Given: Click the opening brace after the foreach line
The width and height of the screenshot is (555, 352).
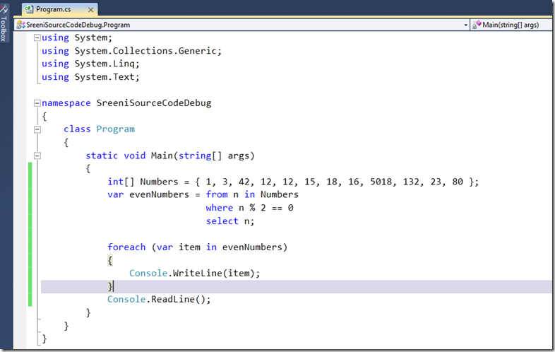Looking at the screenshot, I should pyautogui.click(x=110, y=261).
